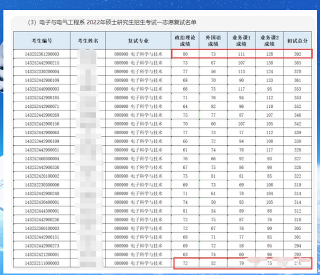Select candidate ID 143252230300006
The image size is (320, 275).
[x=42, y=185]
